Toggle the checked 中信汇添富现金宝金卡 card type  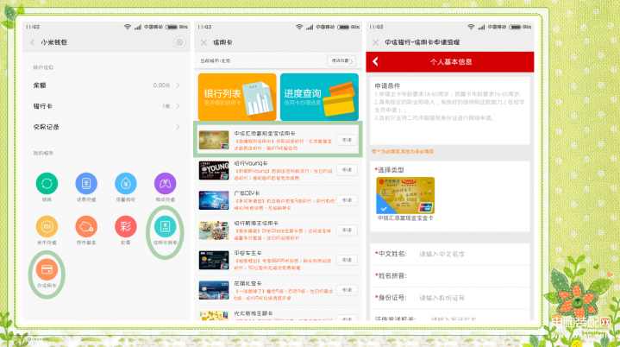(x=405, y=195)
